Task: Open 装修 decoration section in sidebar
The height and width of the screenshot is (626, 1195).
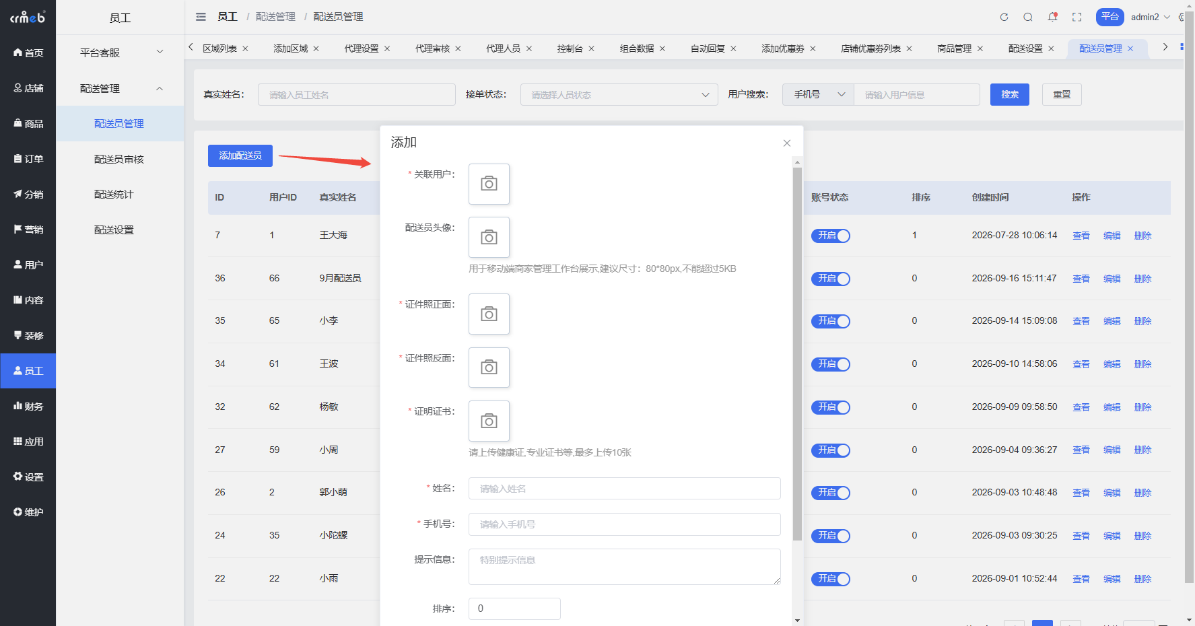Action: tap(28, 335)
